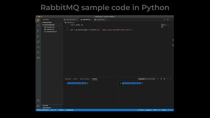Open requirements.txt in the file tree
Screen dimensions: 210x118
click(x=52, y=32)
